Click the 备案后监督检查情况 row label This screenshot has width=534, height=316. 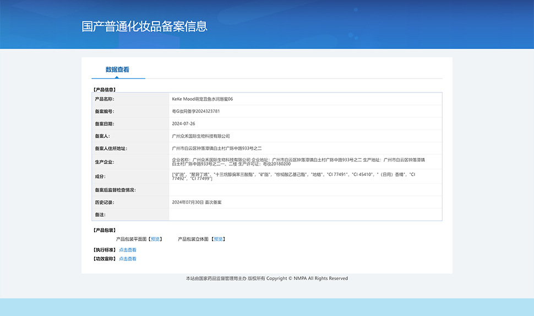pyautogui.click(x=116, y=190)
